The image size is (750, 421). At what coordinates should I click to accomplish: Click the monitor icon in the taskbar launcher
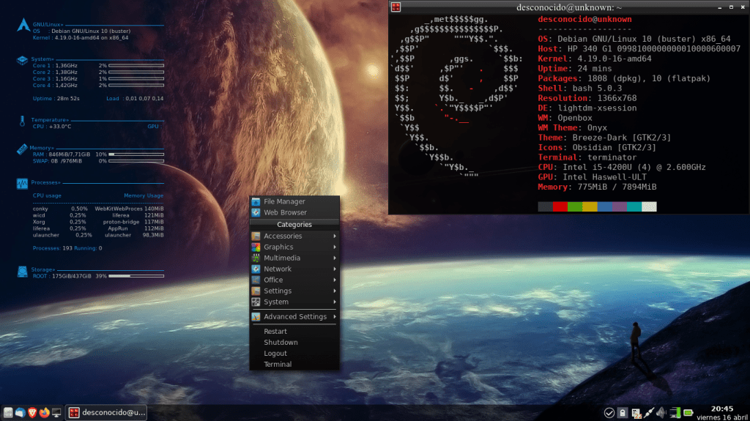tap(56, 413)
